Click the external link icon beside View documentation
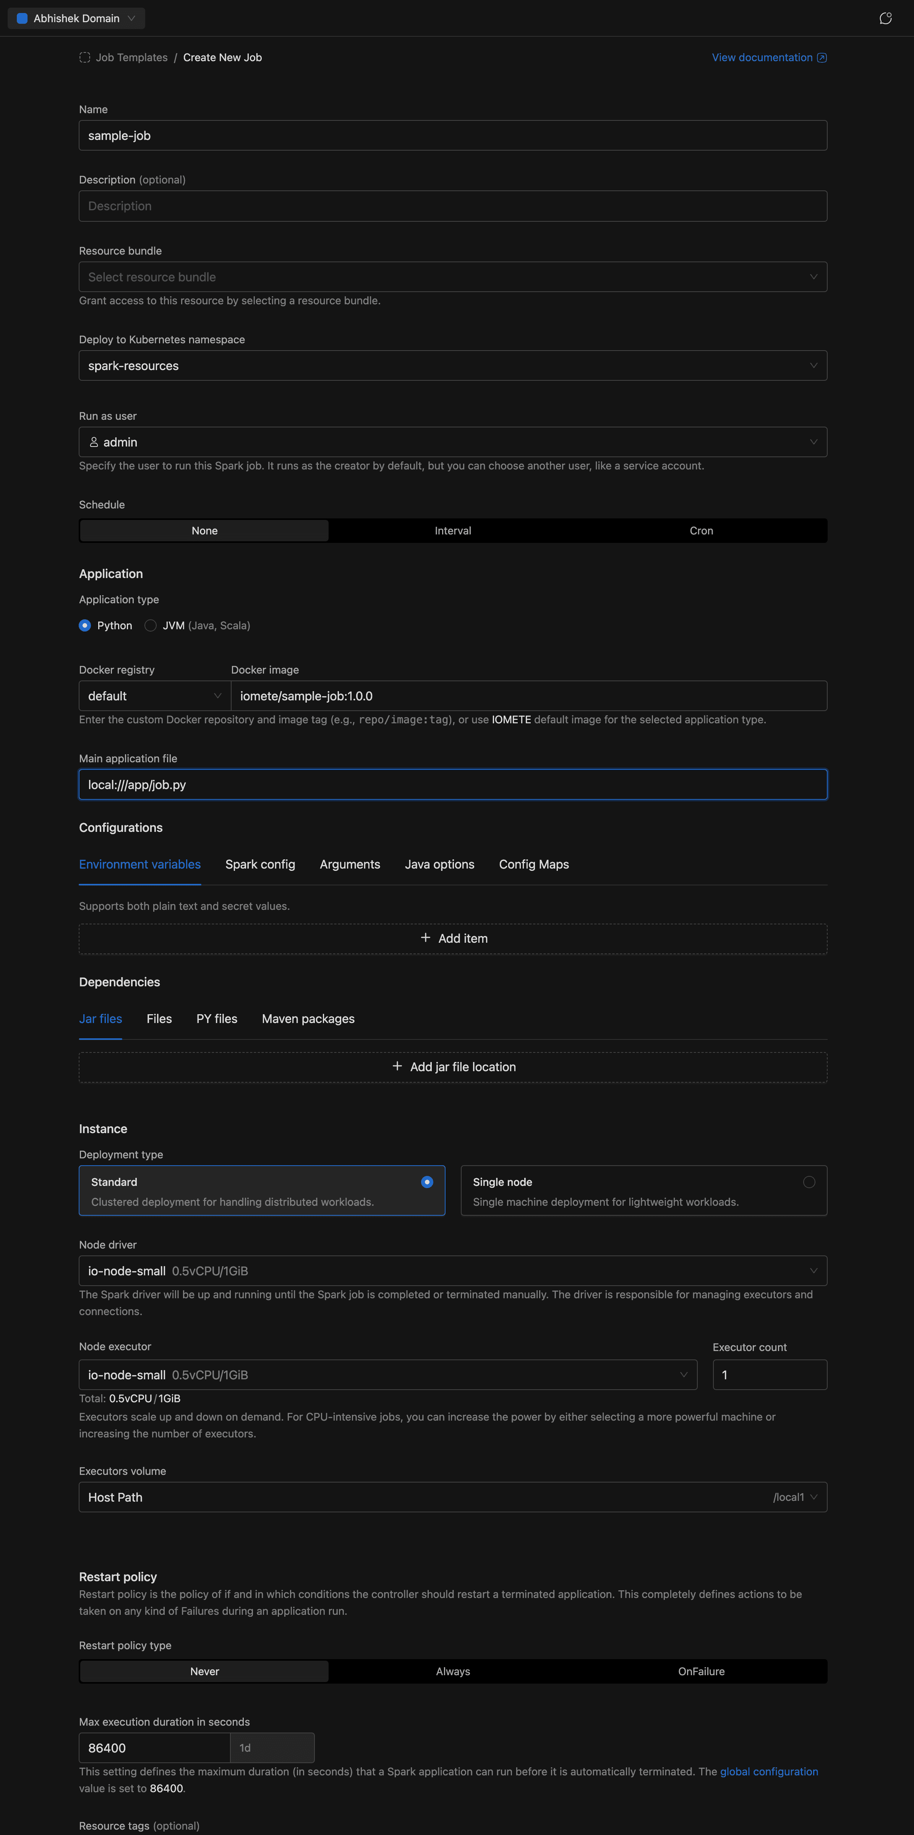Image resolution: width=914 pixels, height=1835 pixels. (x=822, y=58)
